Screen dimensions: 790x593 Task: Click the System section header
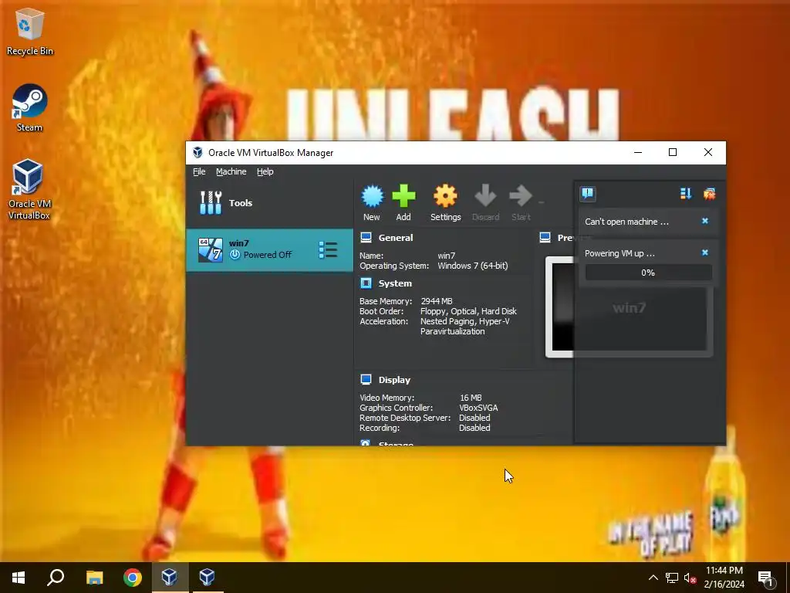tap(395, 283)
